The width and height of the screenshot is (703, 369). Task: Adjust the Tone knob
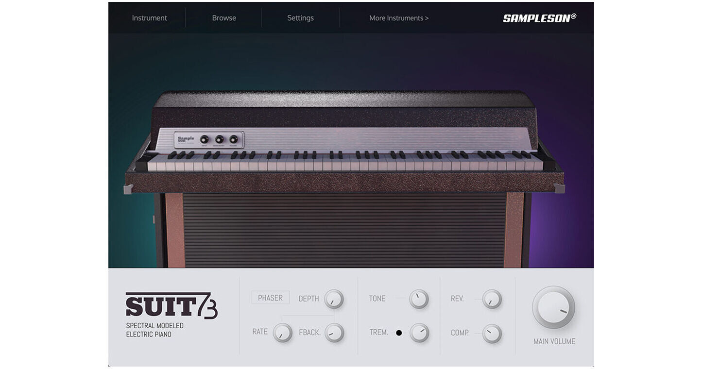(418, 299)
